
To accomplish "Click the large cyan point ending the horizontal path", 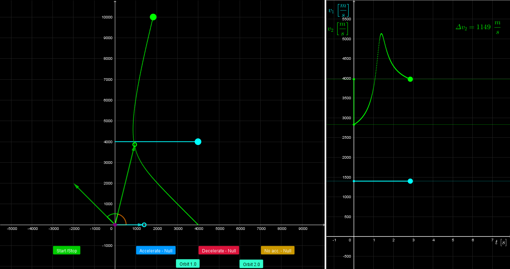I will coord(198,142).
